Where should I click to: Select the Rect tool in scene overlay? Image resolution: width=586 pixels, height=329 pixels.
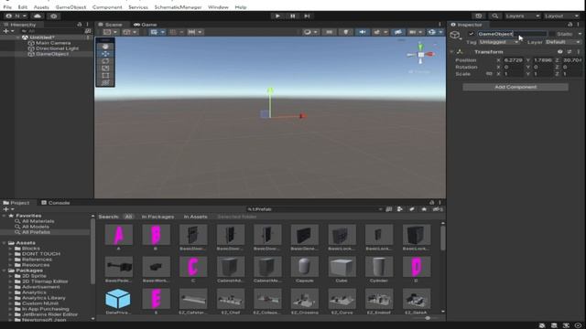(105, 75)
